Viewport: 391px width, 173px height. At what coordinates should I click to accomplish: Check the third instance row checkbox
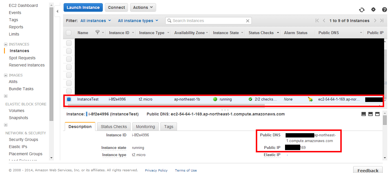click(x=69, y=59)
